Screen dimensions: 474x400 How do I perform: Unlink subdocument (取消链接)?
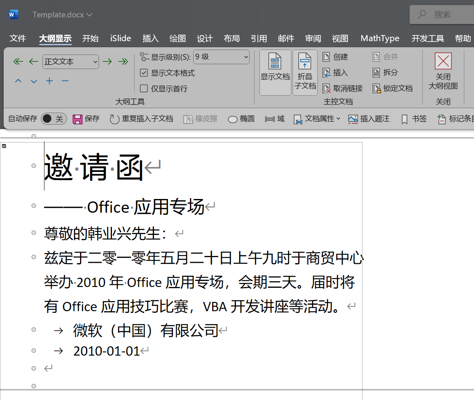(342, 88)
